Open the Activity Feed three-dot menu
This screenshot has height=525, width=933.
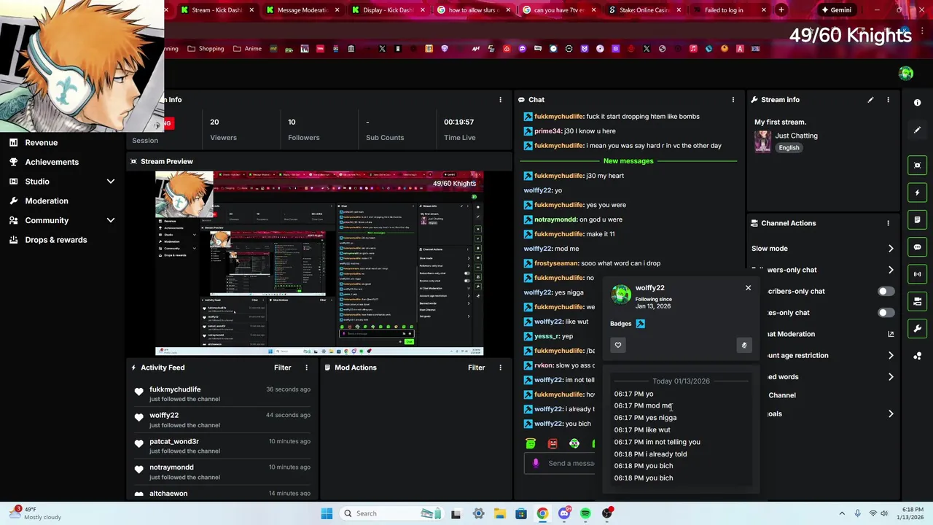coord(306,367)
